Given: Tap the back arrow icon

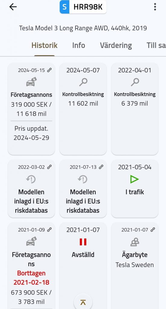Looking at the screenshot, I should coord(13,7).
